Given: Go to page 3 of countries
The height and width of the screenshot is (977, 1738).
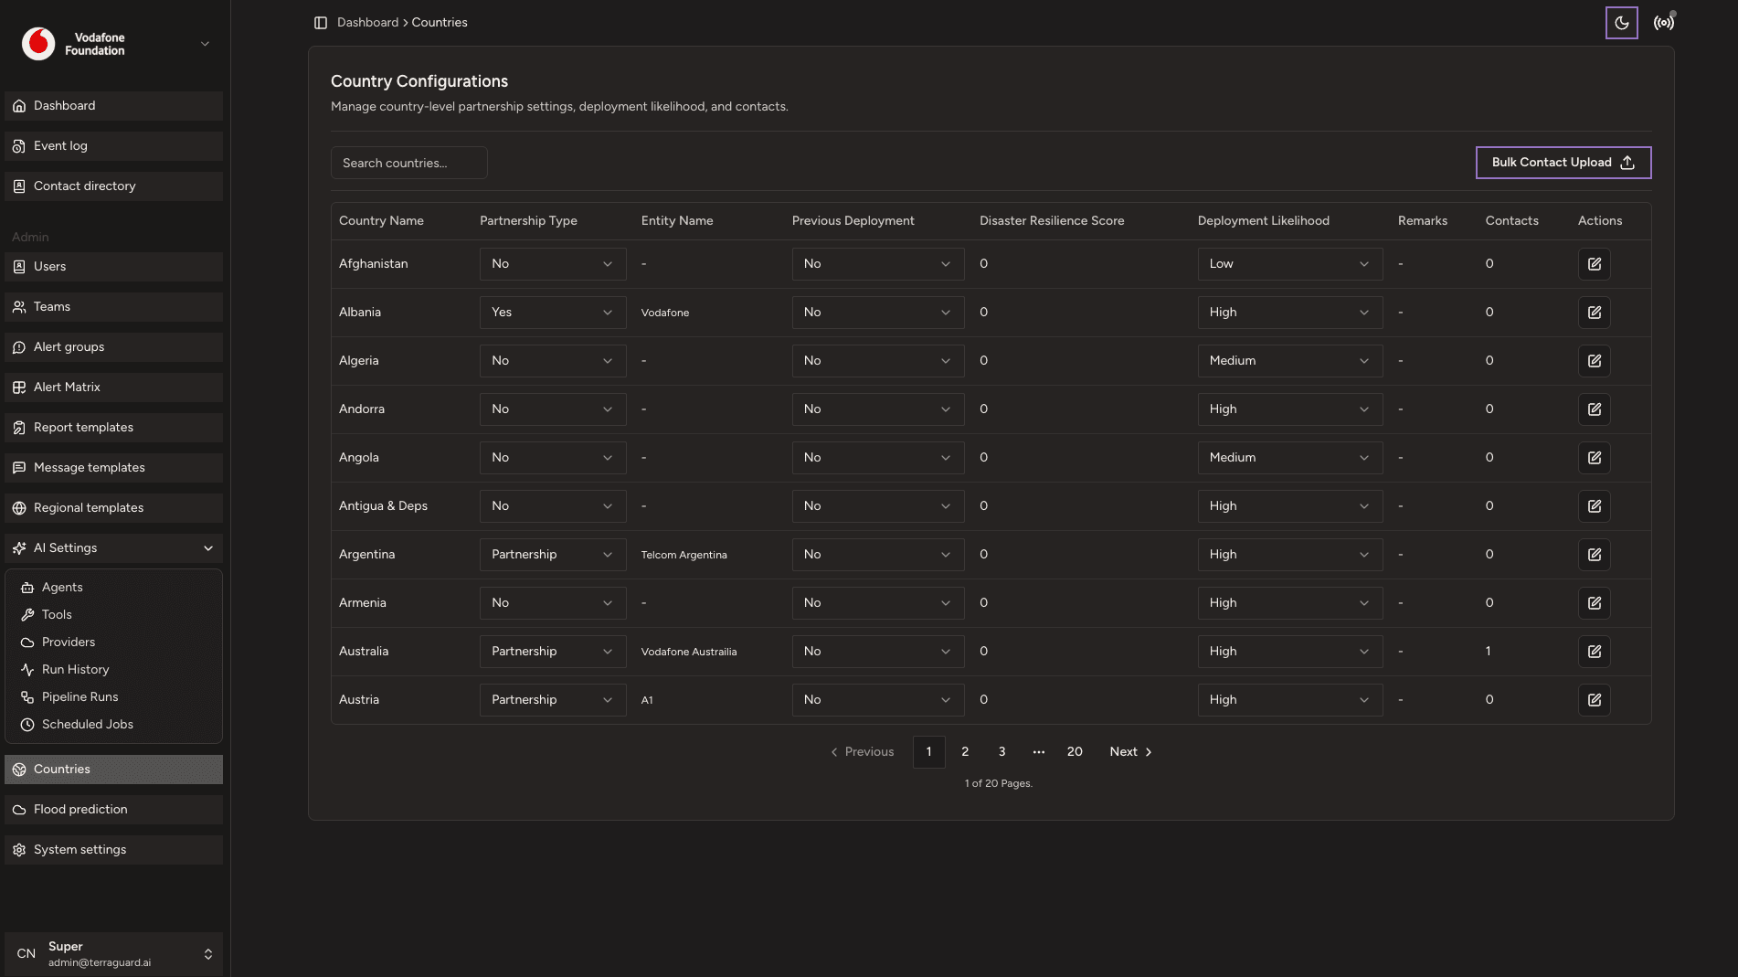Looking at the screenshot, I should pos(1001,752).
